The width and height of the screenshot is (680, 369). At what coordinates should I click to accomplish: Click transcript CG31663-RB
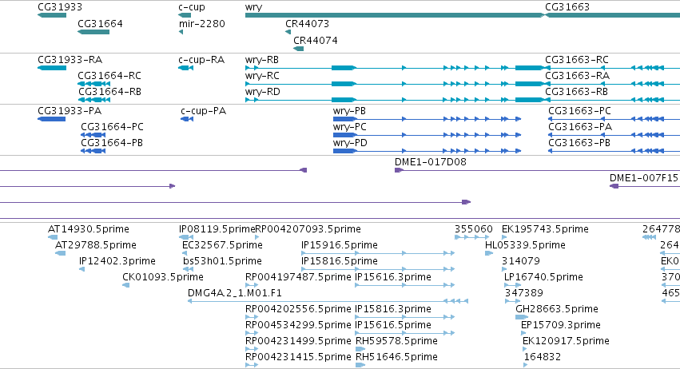pyautogui.click(x=612, y=100)
